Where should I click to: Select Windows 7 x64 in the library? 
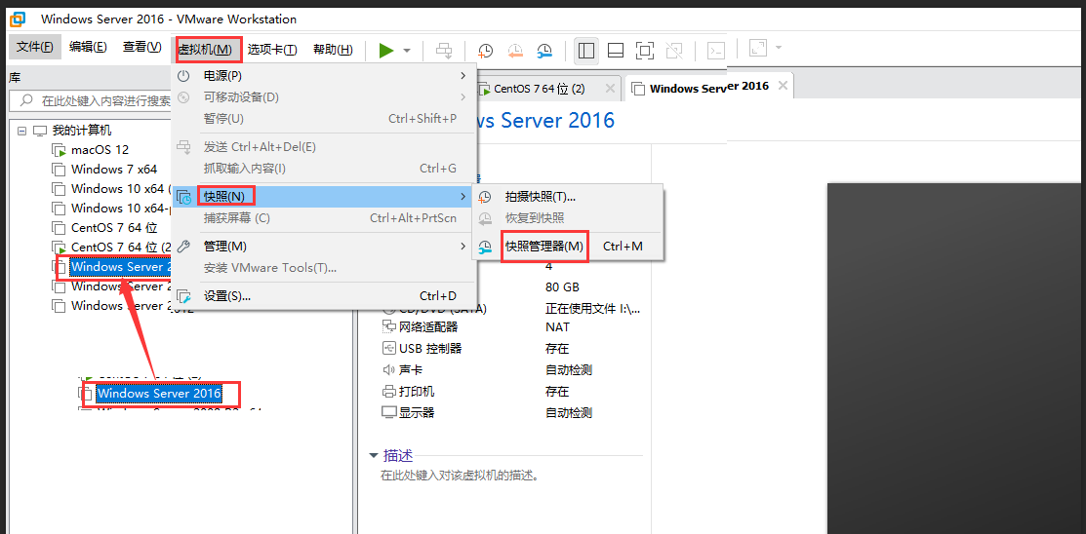113,169
